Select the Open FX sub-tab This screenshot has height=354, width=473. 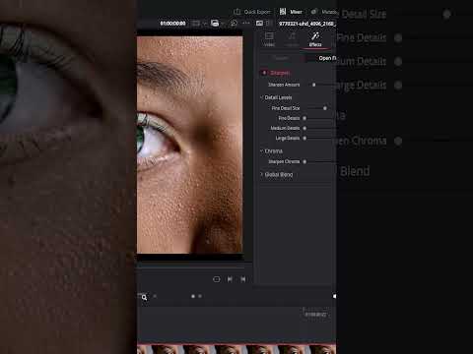pyautogui.click(x=327, y=58)
